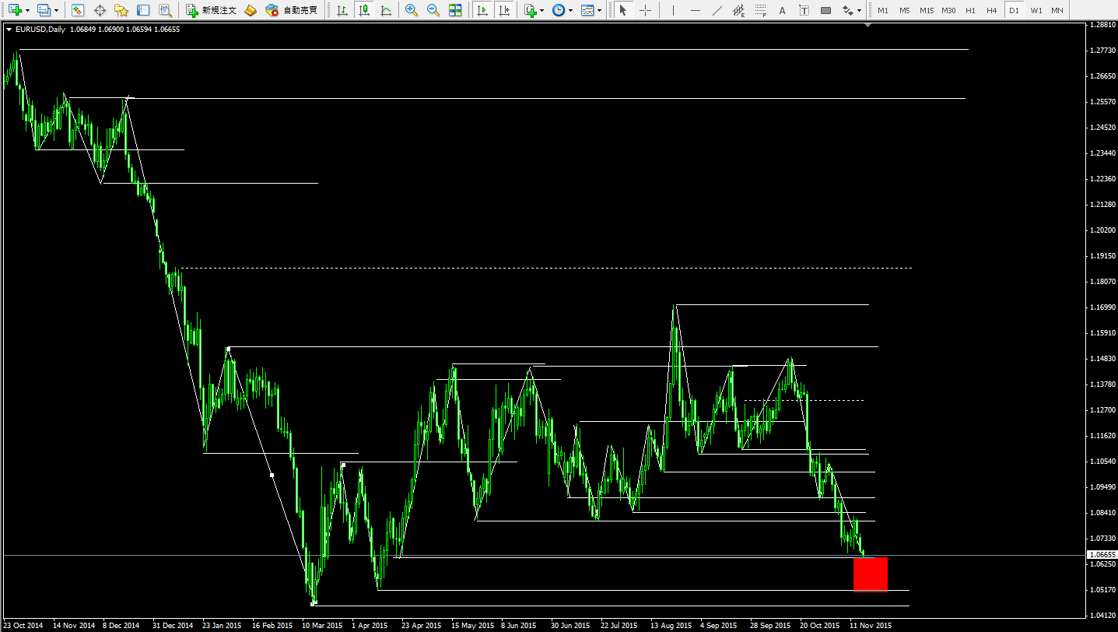Open the Market Watch panel icon

(x=78, y=11)
